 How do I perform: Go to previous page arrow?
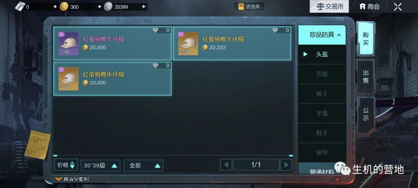click(226, 165)
